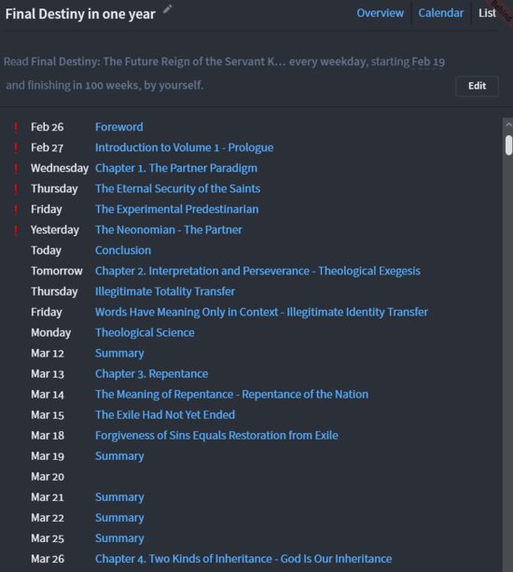This screenshot has height=572, width=513.
Task: Switch to the Overview tab
Action: 380,13
